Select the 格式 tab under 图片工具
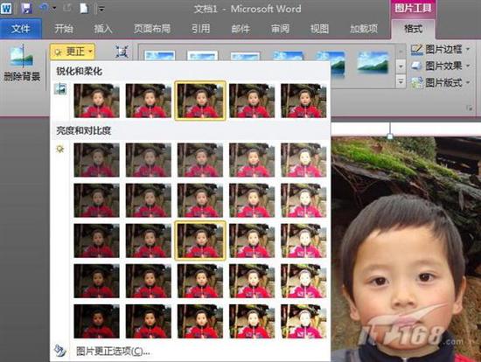The image size is (481, 362). click(413, 29)
